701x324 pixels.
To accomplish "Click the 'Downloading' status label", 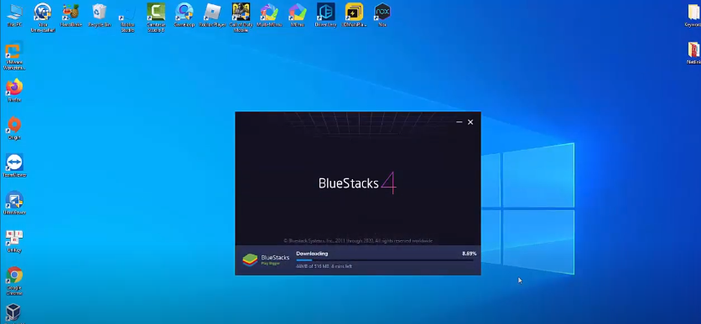I will (312, 254).
